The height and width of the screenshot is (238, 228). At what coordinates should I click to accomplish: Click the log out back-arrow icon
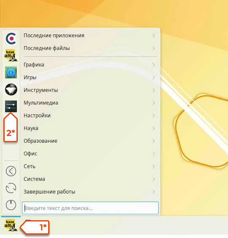[x=11, y=171]
